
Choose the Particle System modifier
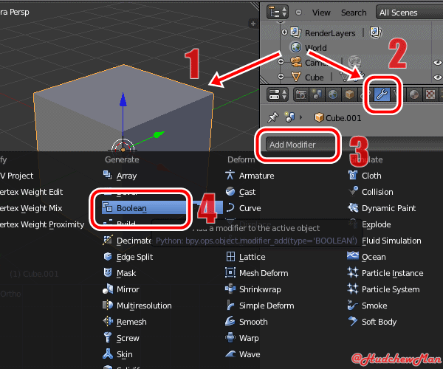pyautogui.click(x=384, y=289)
